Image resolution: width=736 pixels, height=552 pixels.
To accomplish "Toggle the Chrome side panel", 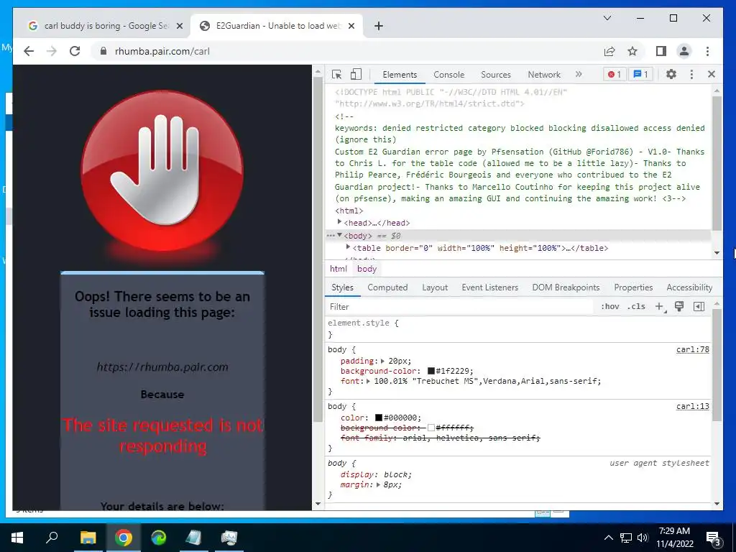I will pos(661,51).
